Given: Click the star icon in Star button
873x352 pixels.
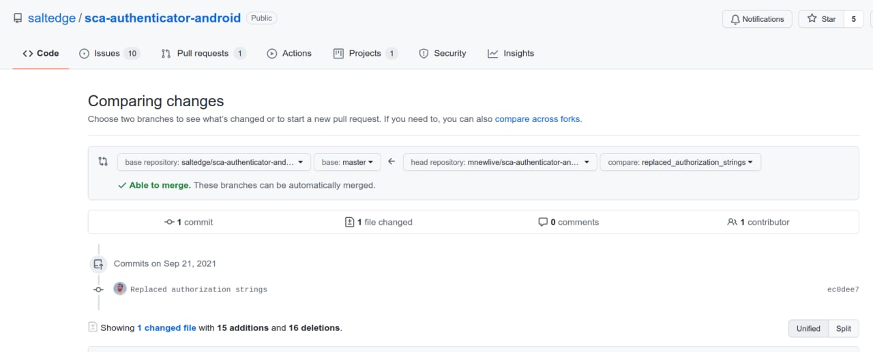Looking at the screenshot, I should click(812, 19).
